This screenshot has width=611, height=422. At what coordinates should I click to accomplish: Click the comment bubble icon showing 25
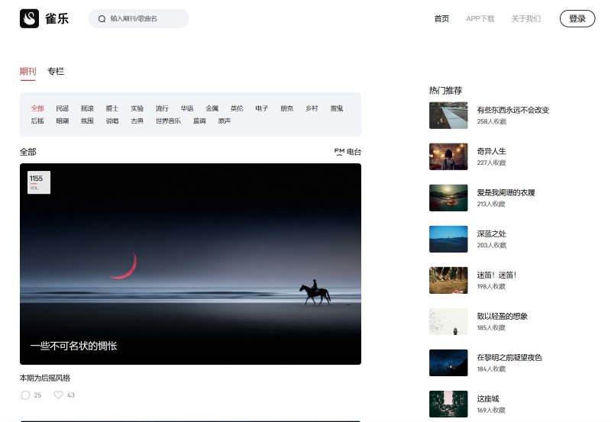(x=25, y=395)
